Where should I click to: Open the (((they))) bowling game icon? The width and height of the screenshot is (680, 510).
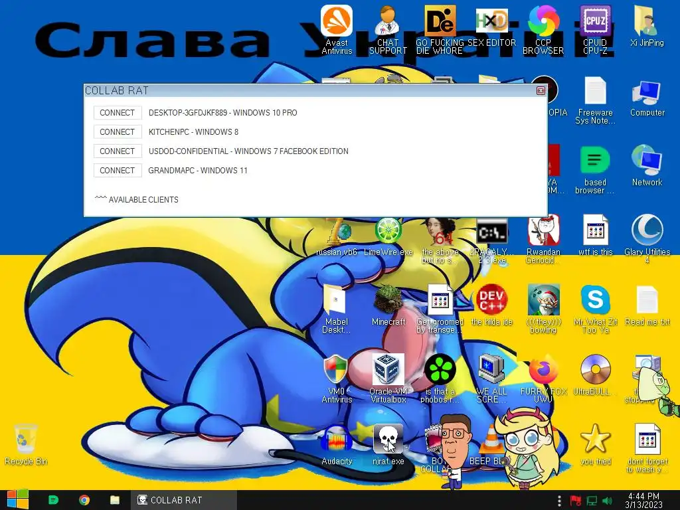coord(543,309)
